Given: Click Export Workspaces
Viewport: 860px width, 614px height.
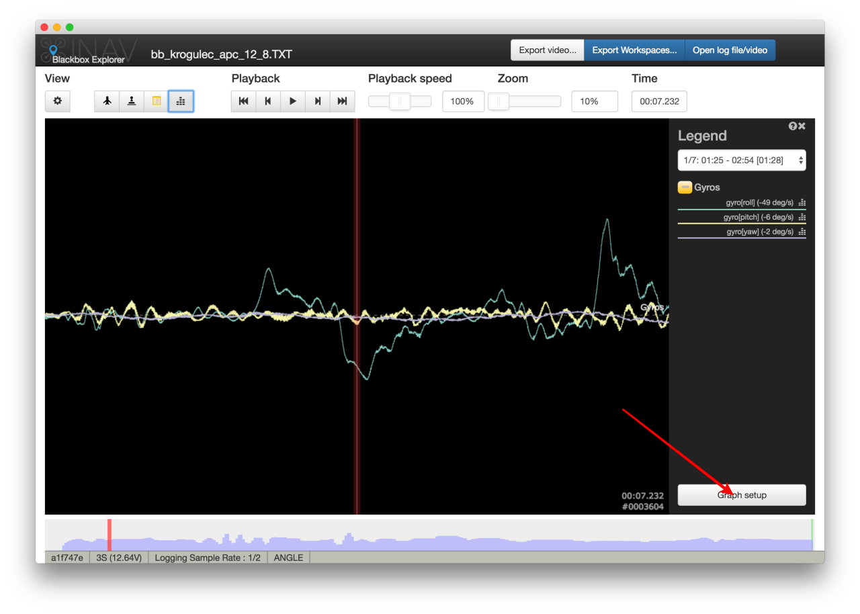Looking at the screenshot, I should (x=634, y=50).
